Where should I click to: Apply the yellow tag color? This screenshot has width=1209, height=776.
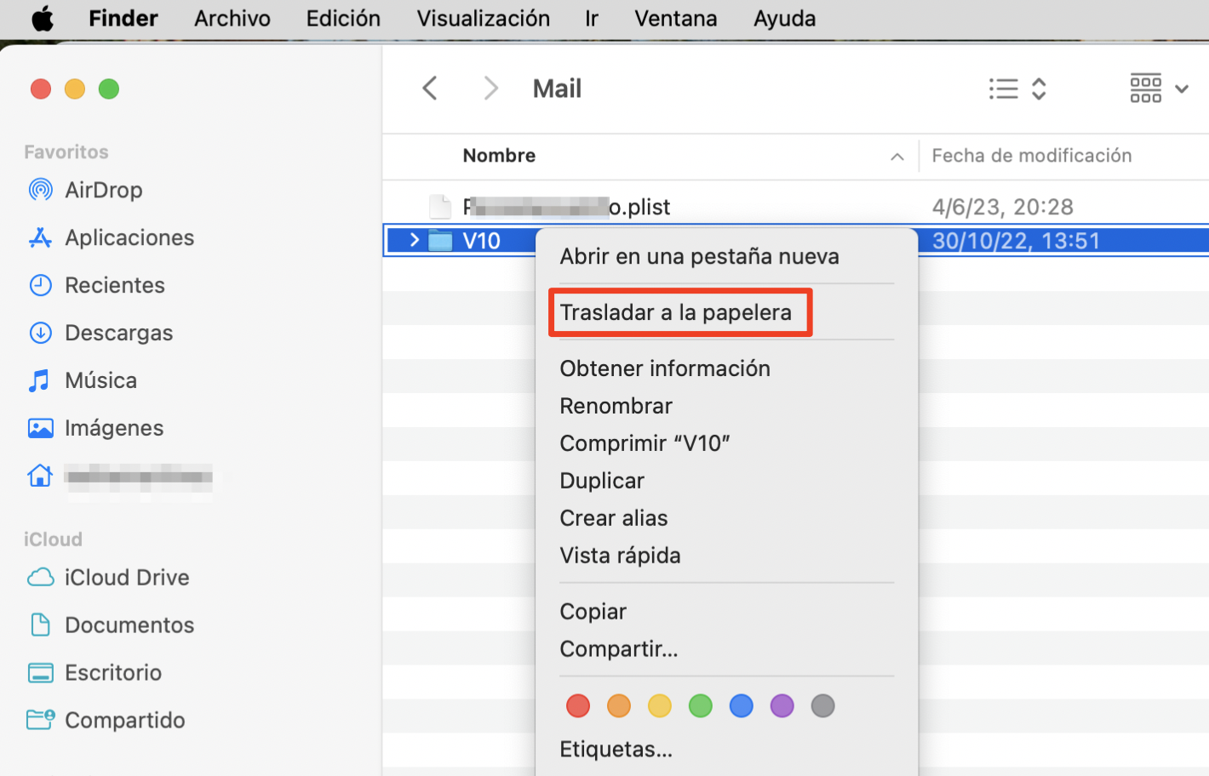pos(659,705)
